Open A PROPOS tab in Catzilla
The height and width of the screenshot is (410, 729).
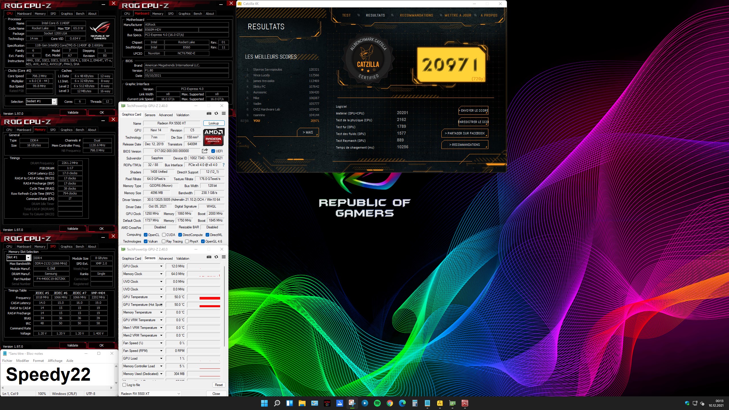(489, 15)
